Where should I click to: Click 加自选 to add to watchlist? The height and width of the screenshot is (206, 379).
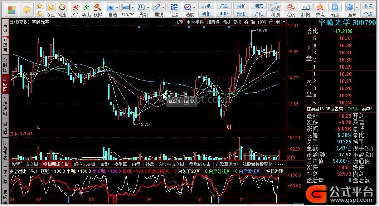(x=213, y=22)
